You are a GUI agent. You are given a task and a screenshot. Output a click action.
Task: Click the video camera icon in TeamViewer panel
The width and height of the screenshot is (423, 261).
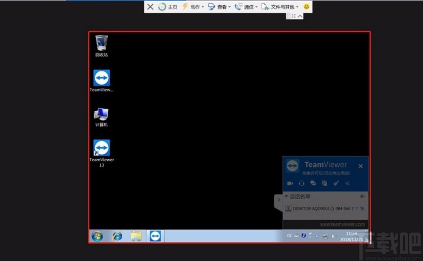tap(290, 183)
